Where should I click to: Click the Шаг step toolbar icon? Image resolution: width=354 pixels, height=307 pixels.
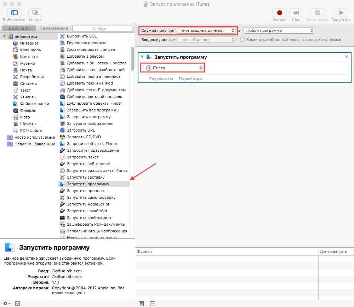pos(296,13)
